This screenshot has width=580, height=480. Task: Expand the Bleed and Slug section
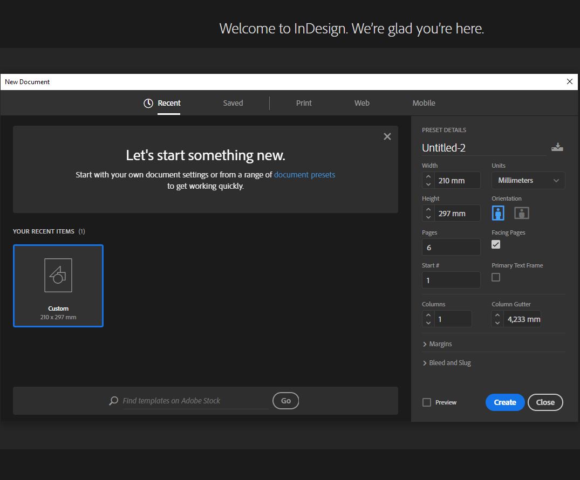pyautogui.click(x=447, y=363)
